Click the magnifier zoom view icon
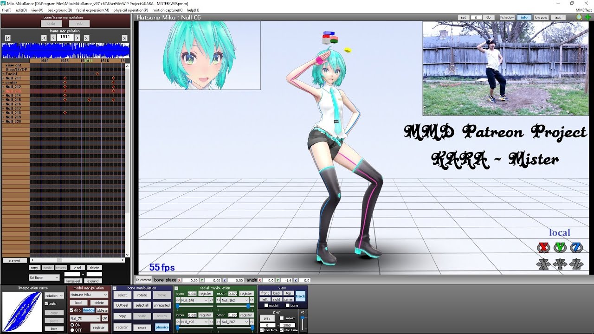594x334 pixels. tap(579, 17)
